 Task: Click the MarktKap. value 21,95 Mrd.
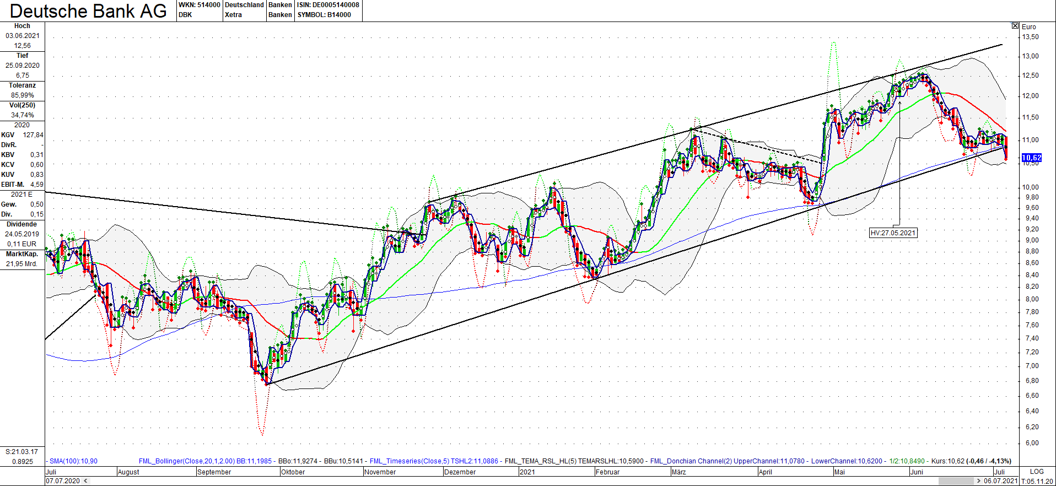click(22, 264)
